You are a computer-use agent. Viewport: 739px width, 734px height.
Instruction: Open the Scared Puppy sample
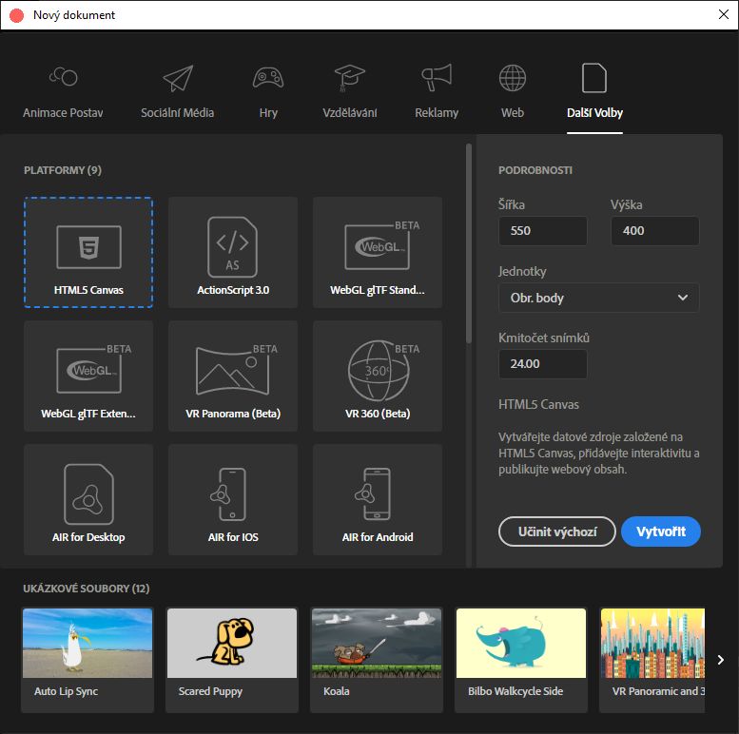[232, 660]
